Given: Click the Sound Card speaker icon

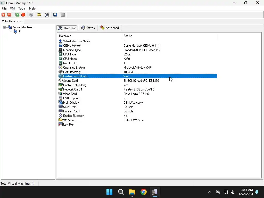Looking at the screenshot, I should point(60,80).
